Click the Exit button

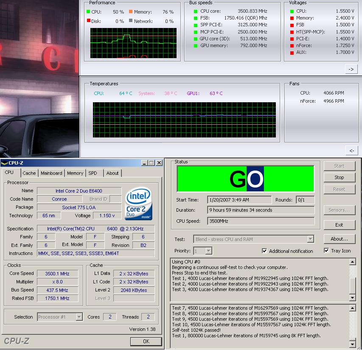339,225
